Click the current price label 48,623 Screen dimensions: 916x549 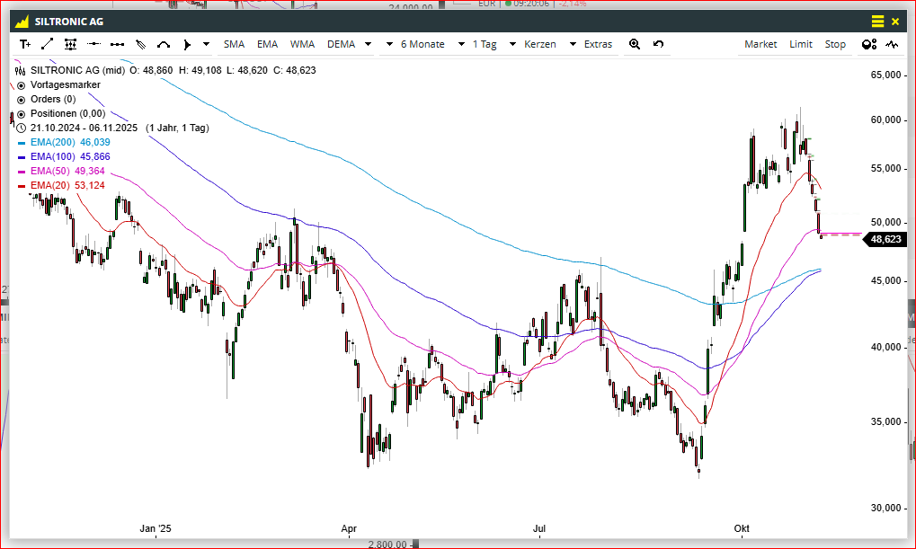(886, 239)
